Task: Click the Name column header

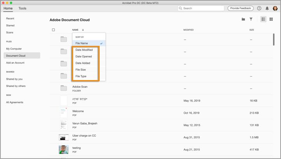Action: tap(75, 30)
